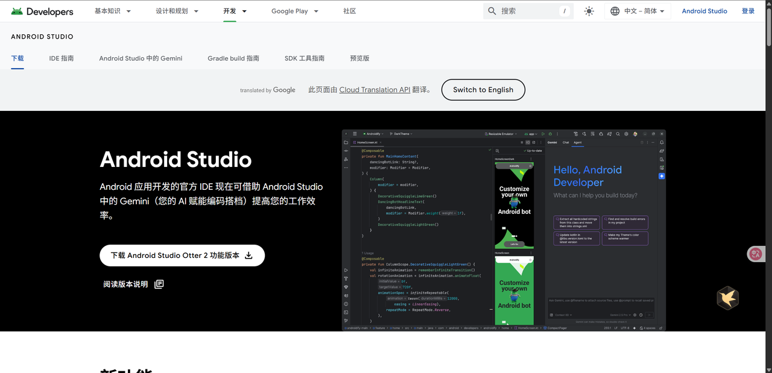Click the pink floating translate icon at the page edge
The width and height of the screenshot is (772, 373).
tap(755, 254)
